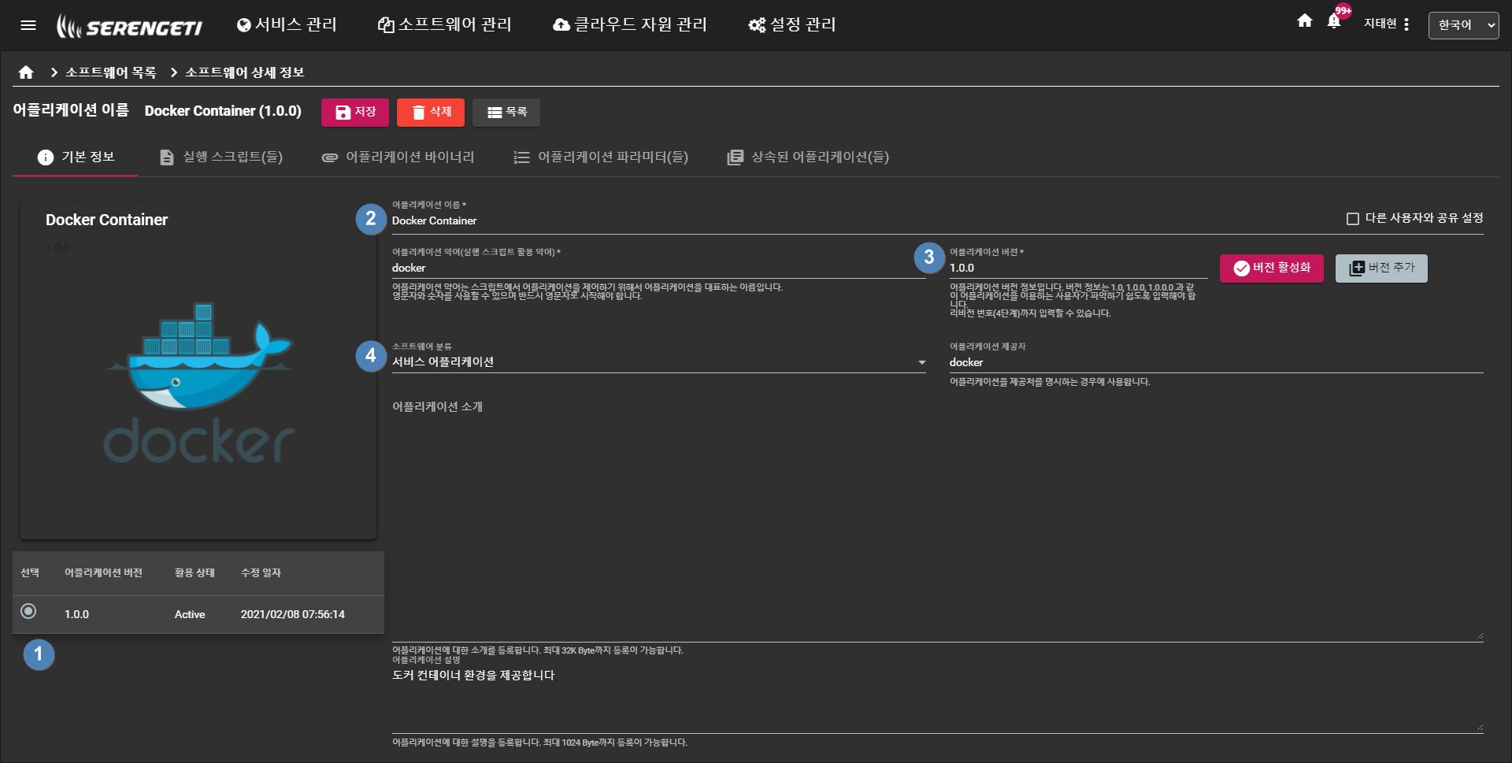This screenshot has width=1512, height=763.
Task: Open the 소프트웨어 관리 menu
Action: 445,25
